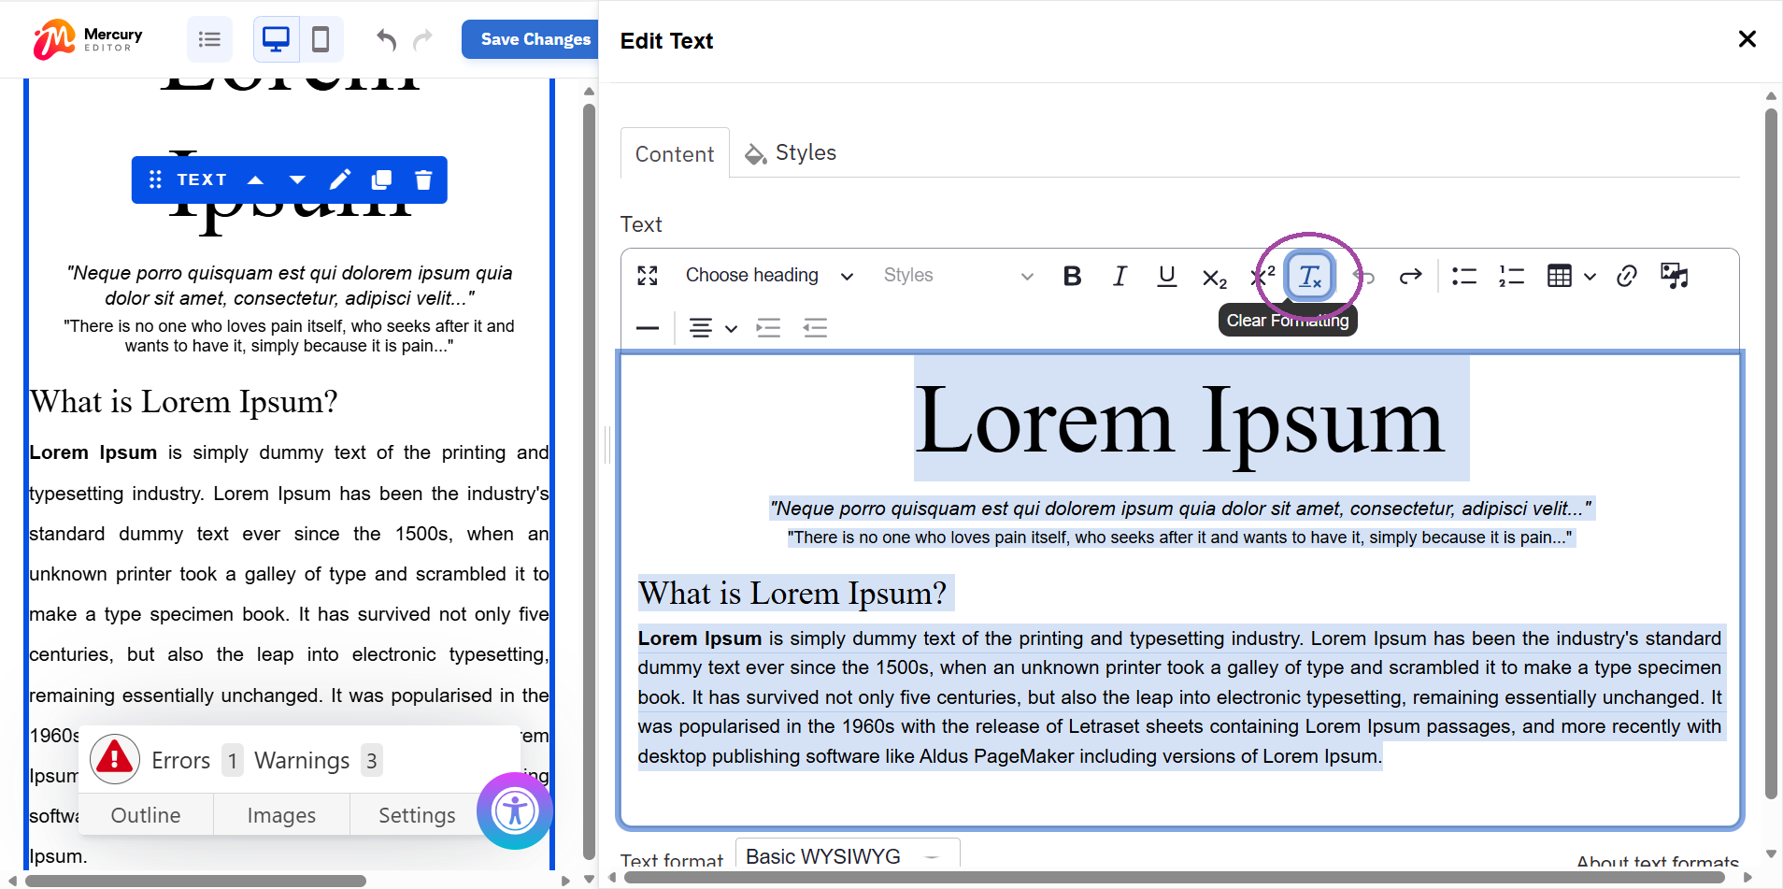
Task: Toggle fullscreen editing mode
Action: [x=647, y=276]
